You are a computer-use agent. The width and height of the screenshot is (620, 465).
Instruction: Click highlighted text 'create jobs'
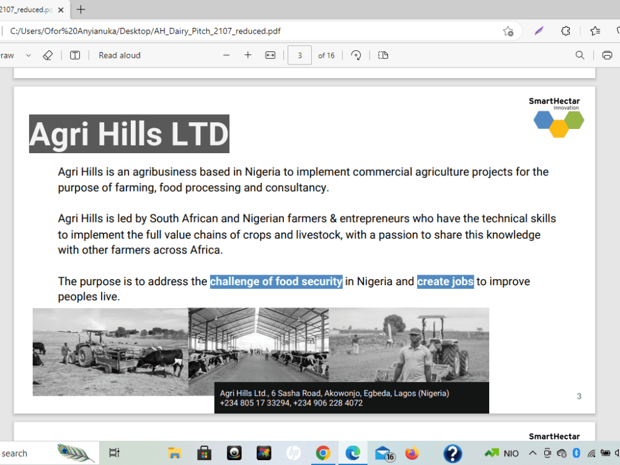click(445, 281)
